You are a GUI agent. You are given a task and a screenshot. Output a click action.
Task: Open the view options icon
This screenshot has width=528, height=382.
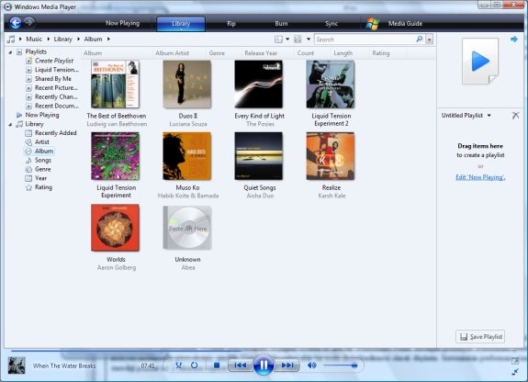pos(298,39)
